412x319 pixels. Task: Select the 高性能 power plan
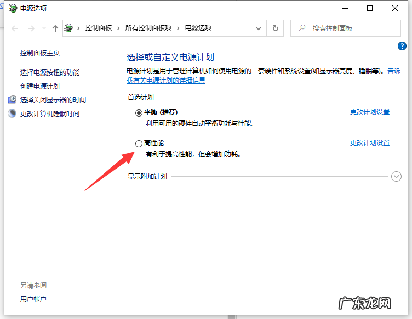pyautogui.click(x=139, y=143)
